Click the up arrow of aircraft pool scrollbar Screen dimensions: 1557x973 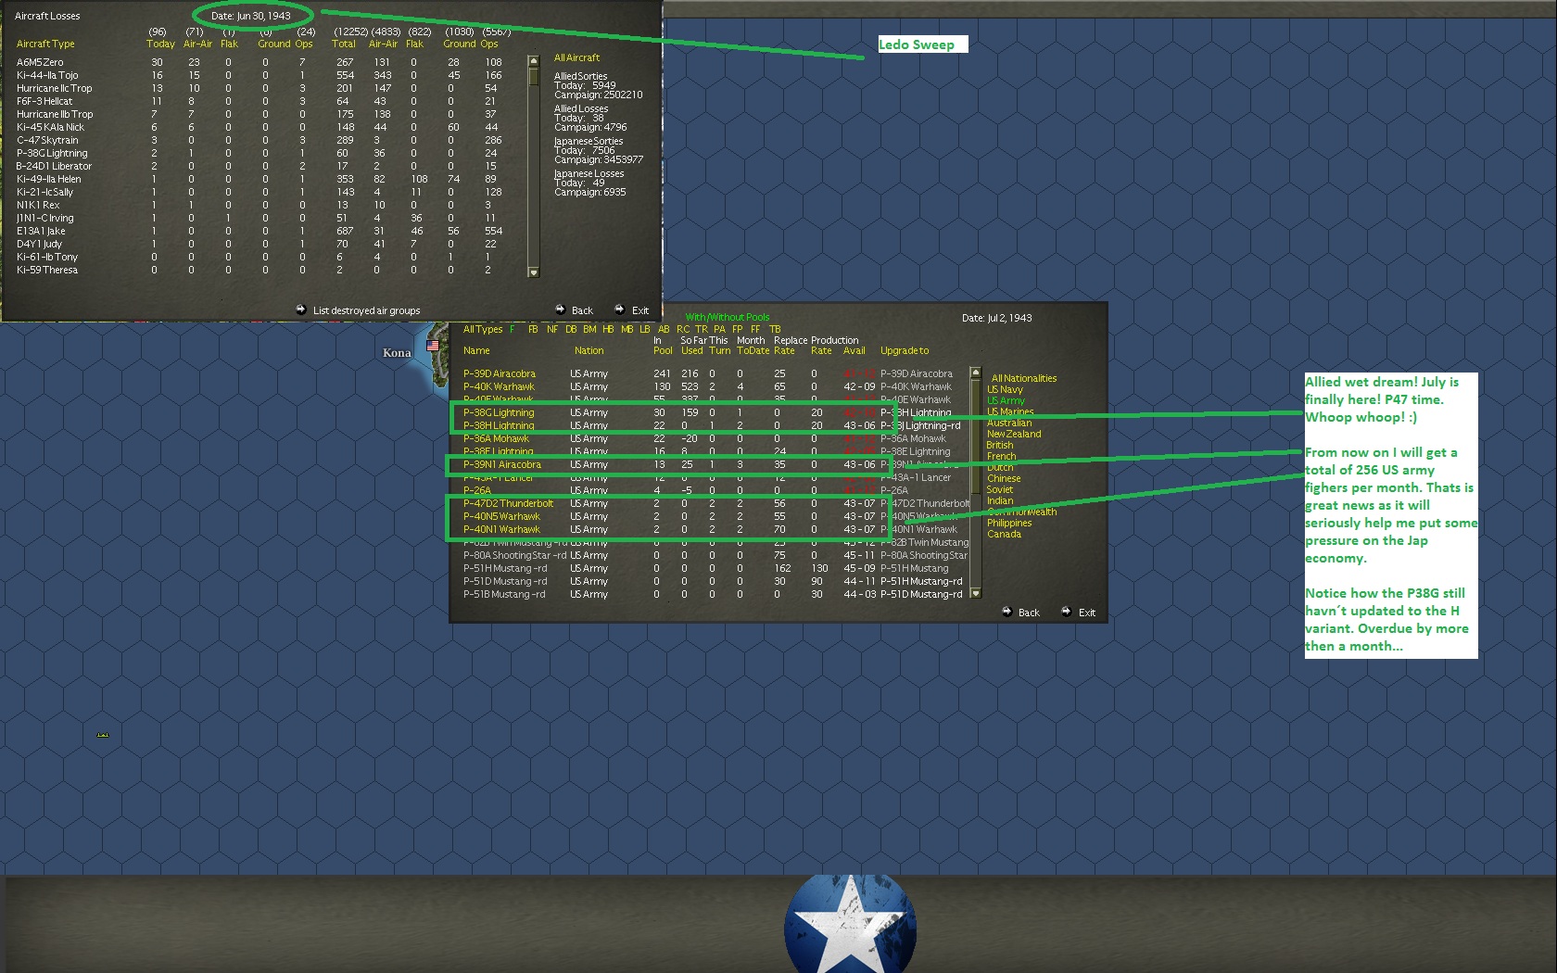point(975,373)
